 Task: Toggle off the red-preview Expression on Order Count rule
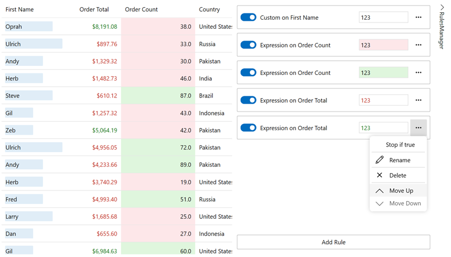click(x=248, y=45)
